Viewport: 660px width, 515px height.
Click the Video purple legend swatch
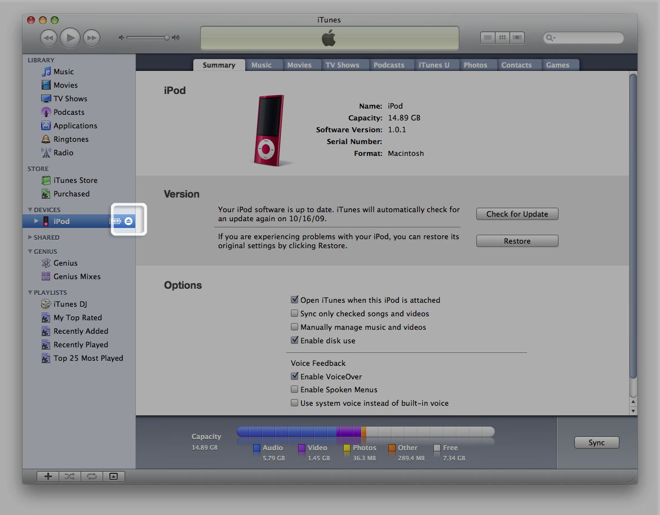[x=302, y=448]
